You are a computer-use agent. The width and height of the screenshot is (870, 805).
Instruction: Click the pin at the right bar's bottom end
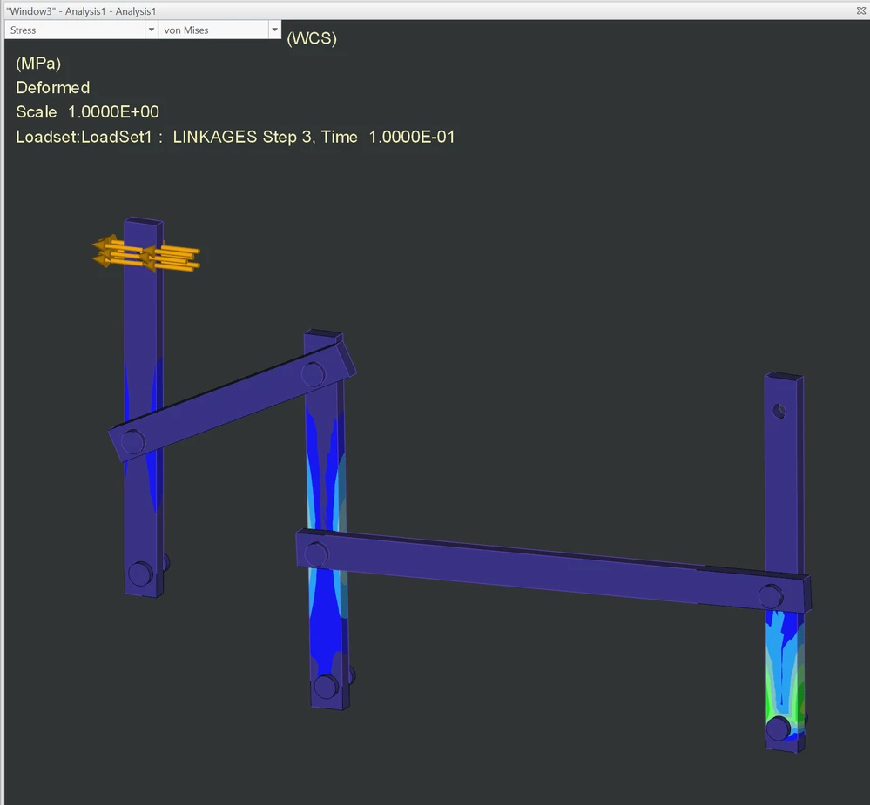[779, 728]
